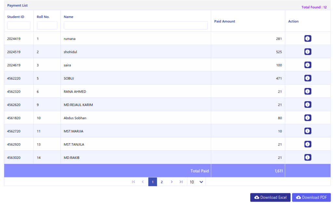Click the name MST.MARJIA
The width and height of the screenshot is (333, 203).
(x=73, y=131)
